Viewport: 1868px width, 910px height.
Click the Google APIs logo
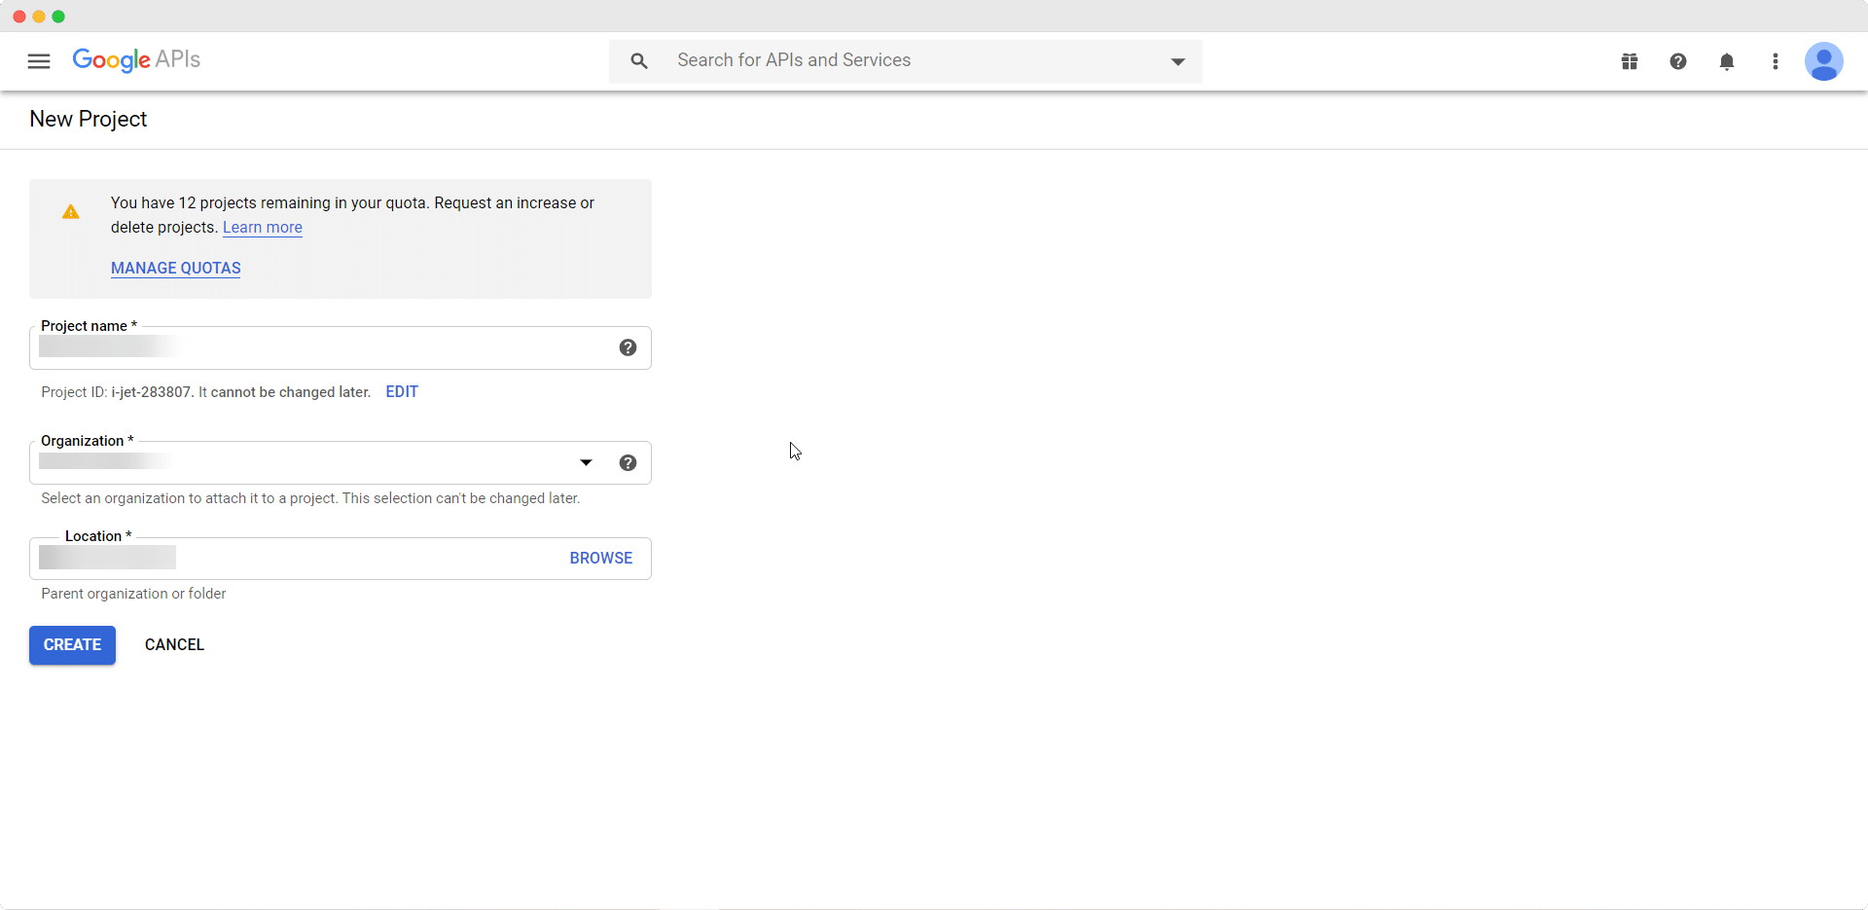(x=136, y=60)
